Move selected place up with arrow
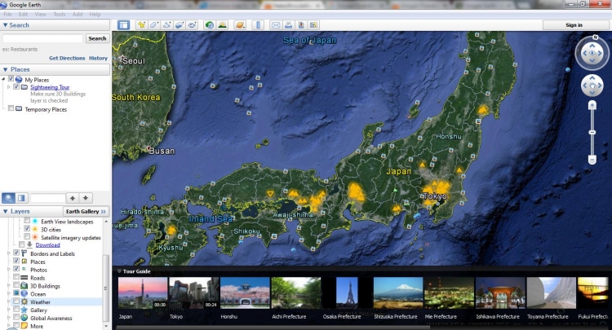 click(x=73, y=198)
